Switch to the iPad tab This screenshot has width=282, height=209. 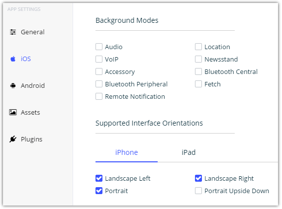click(x=188, y=152)
